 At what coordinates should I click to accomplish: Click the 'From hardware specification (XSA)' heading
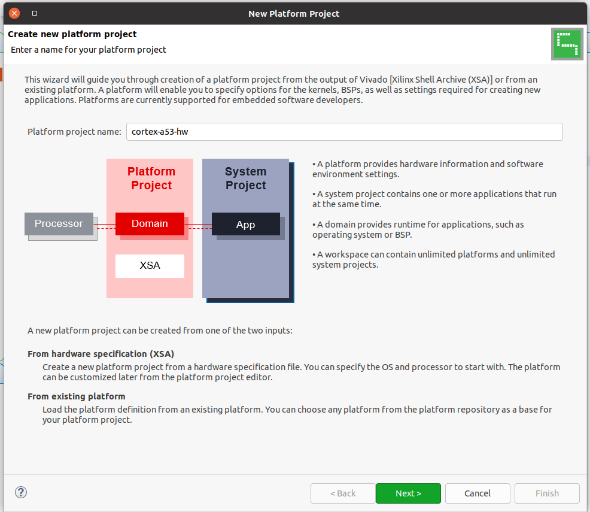tap(101, 354)
